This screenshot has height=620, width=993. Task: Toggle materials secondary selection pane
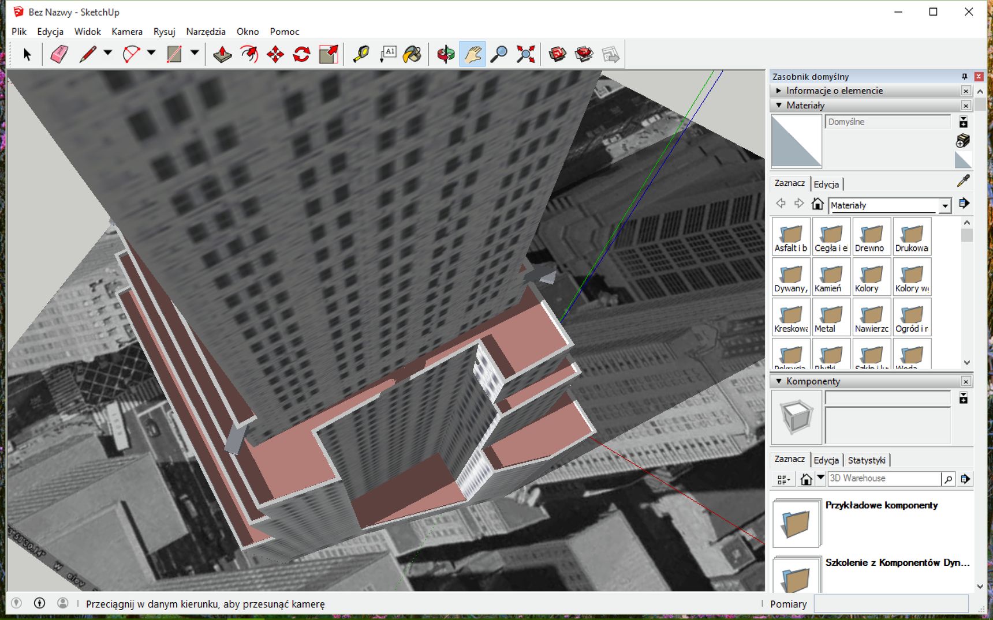pyautogui.click(x=963, y=122)
